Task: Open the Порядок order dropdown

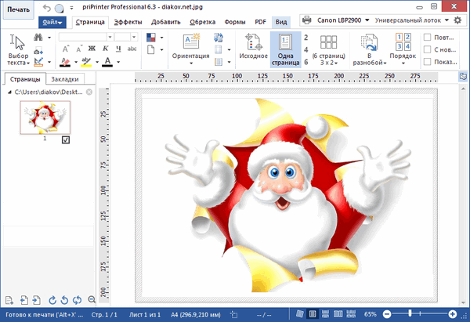Action: [x=403, y=50]
